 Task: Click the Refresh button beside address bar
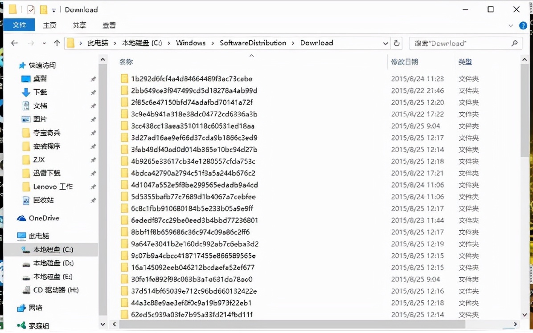pos(397,43)
